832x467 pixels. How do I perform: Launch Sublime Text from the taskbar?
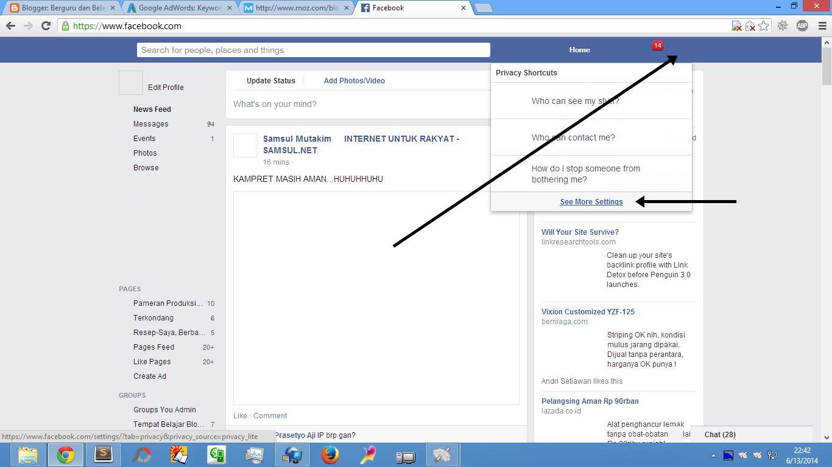pos(104,455)
